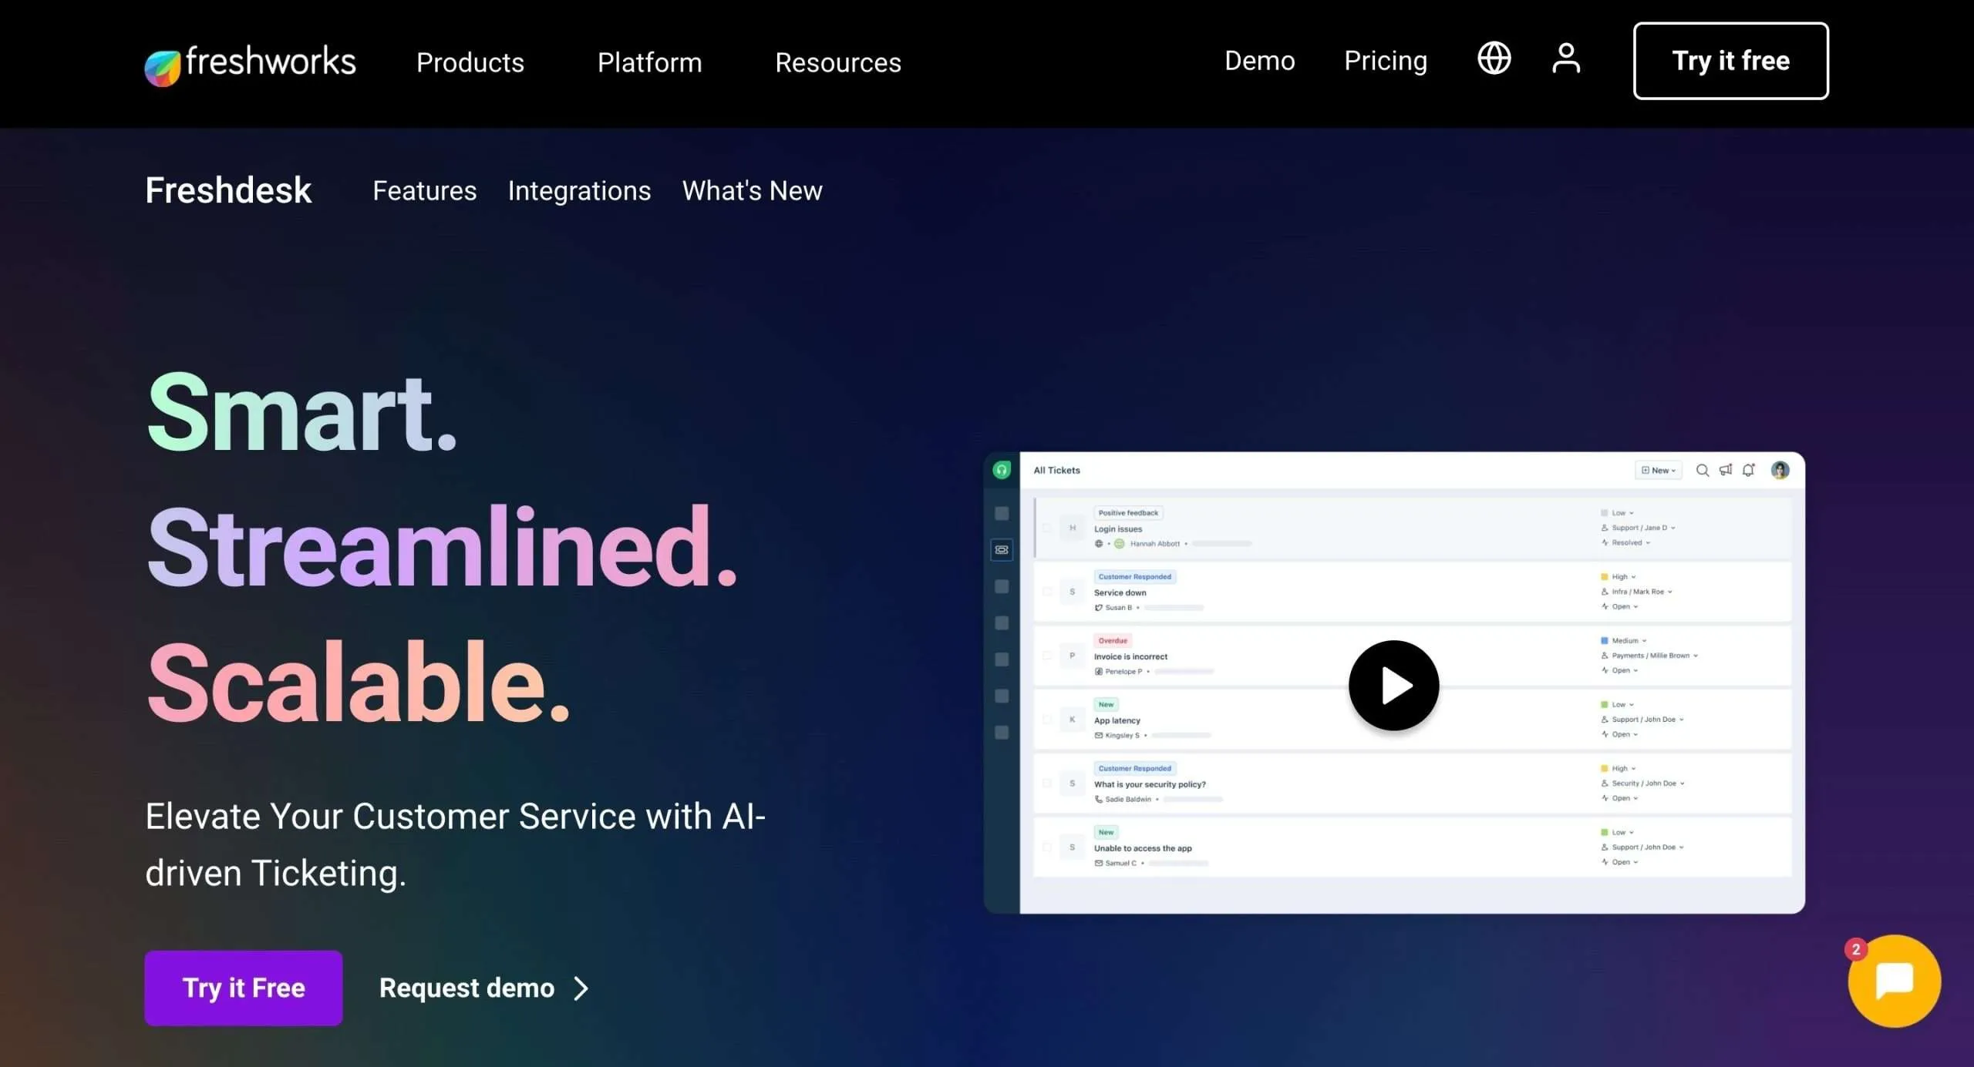Screen dimensions: 1974x1067
Task: Click the outlined Try it free button
Action: click(1730, 61)
